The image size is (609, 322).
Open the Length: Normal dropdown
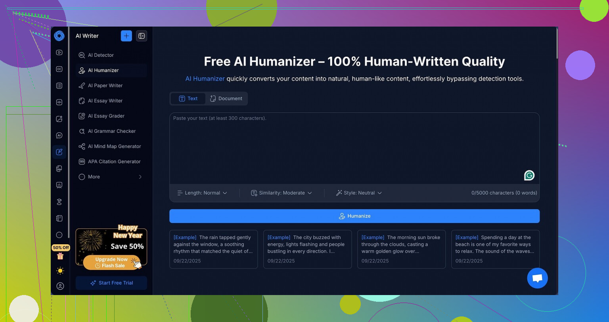tap(202, 193)
